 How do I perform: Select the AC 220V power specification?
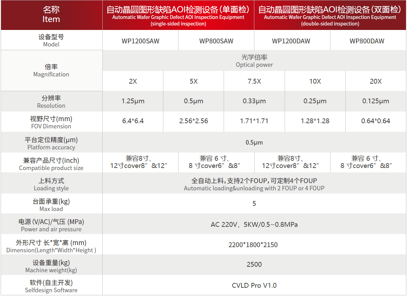click(x=254, y=224)
